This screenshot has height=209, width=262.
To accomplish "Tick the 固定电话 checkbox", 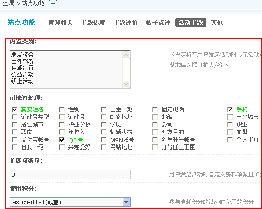I will click(155, 109).
